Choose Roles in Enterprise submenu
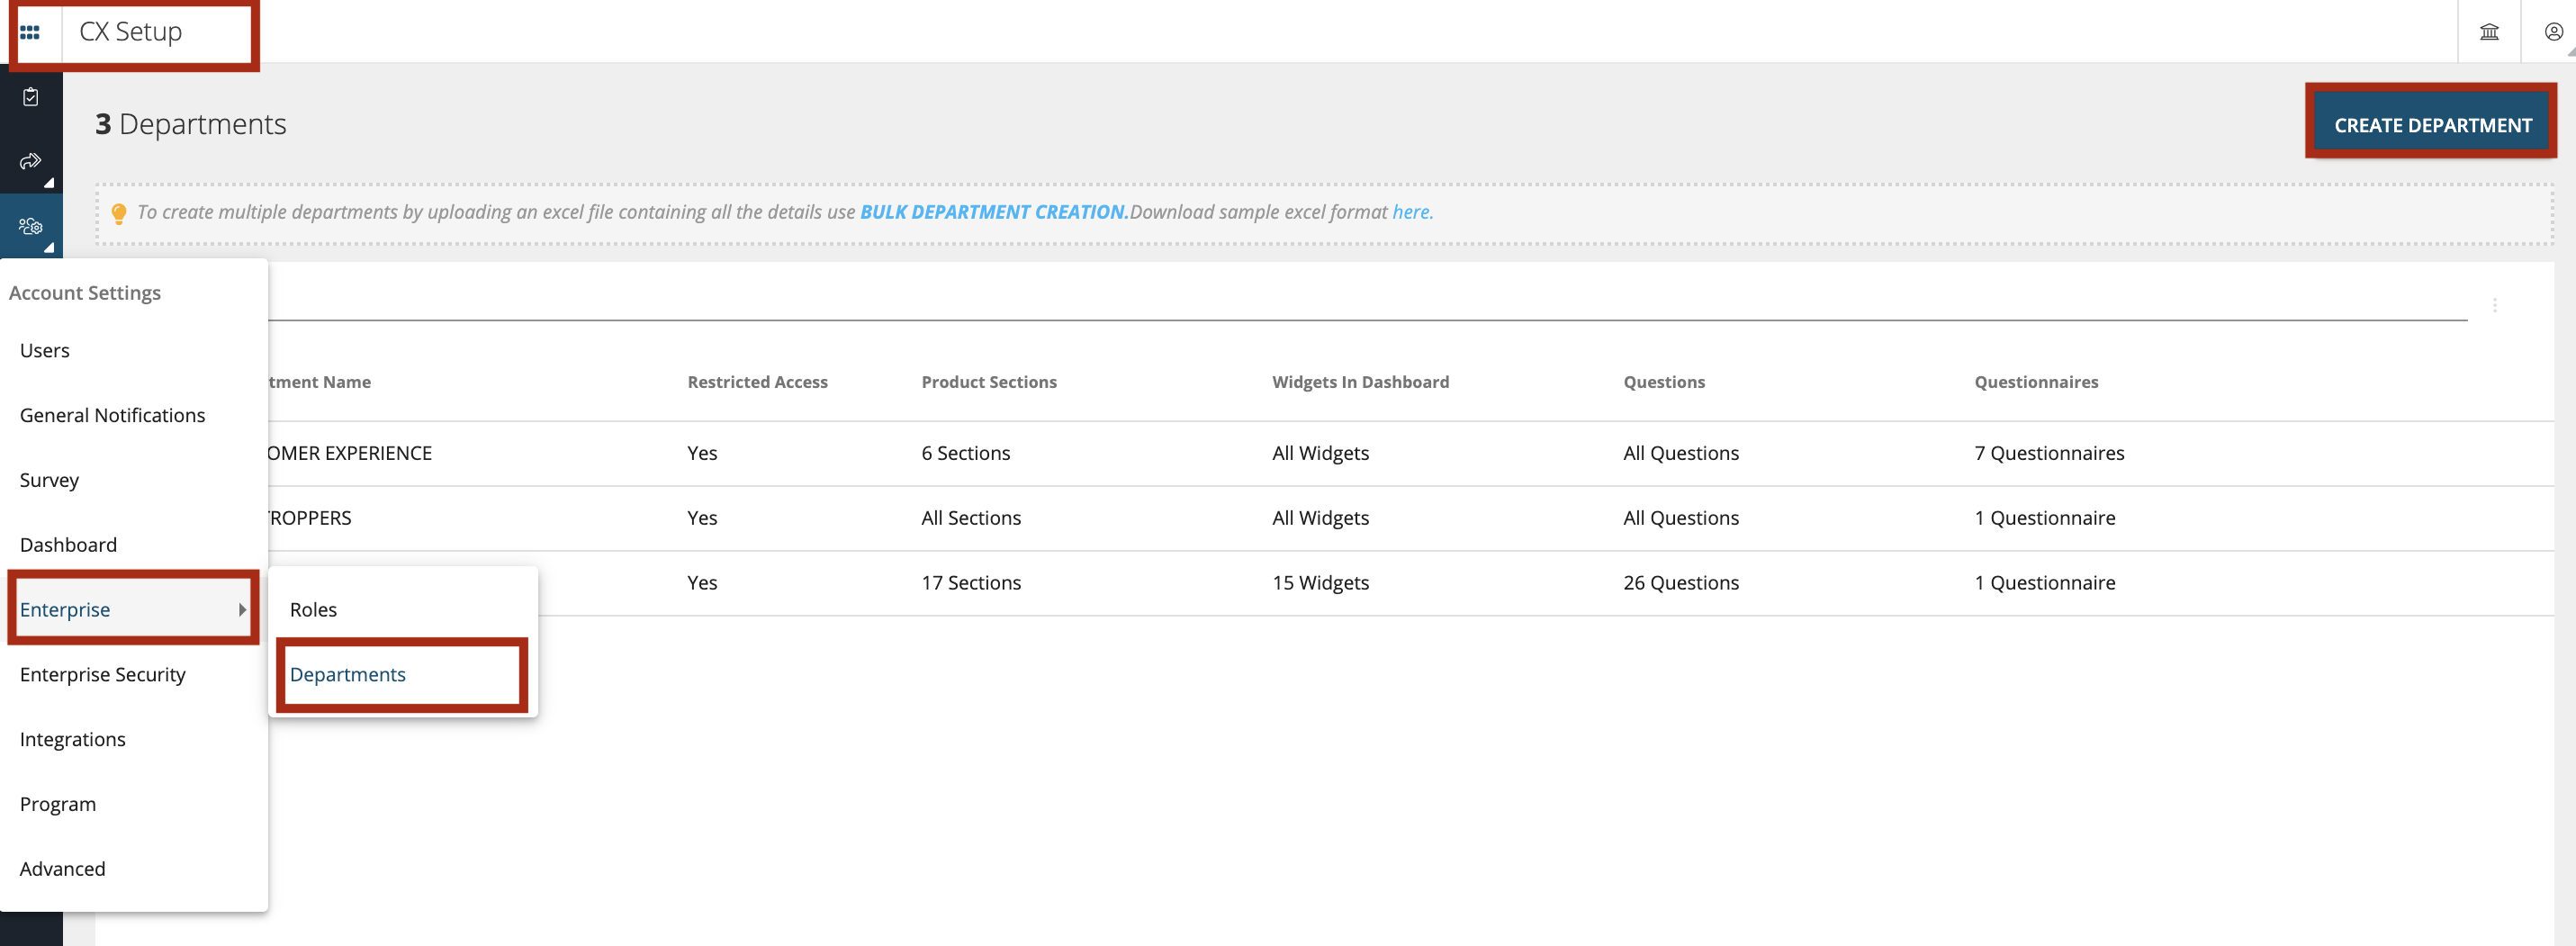 pos(403,609)
